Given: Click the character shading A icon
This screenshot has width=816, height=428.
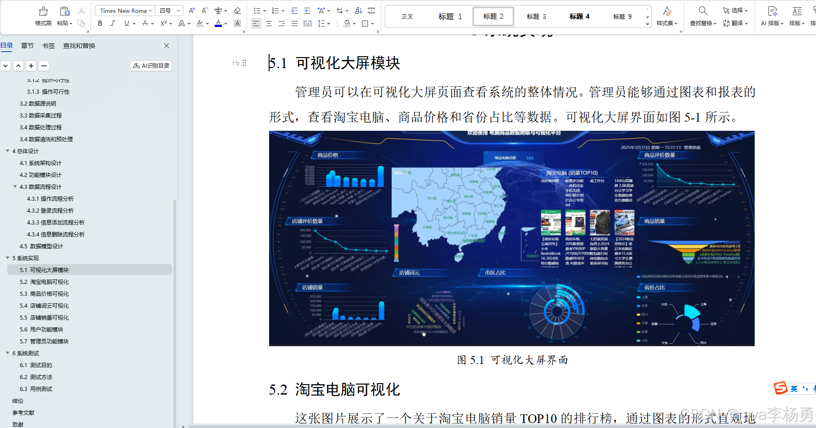Looking at the screenshot, I should point(237,23).
